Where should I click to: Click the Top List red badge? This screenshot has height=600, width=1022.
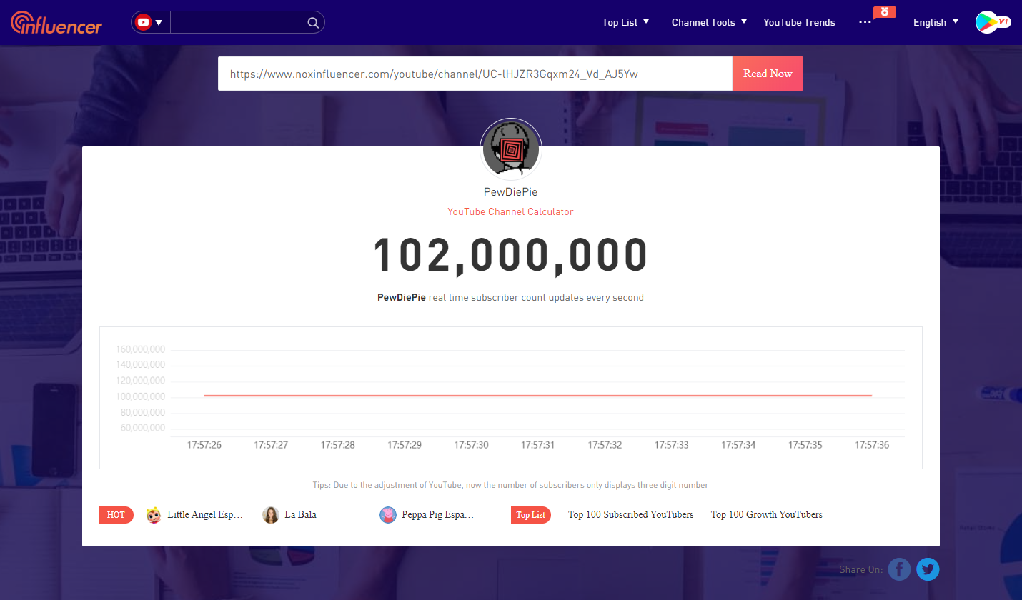tap(531, 515)
